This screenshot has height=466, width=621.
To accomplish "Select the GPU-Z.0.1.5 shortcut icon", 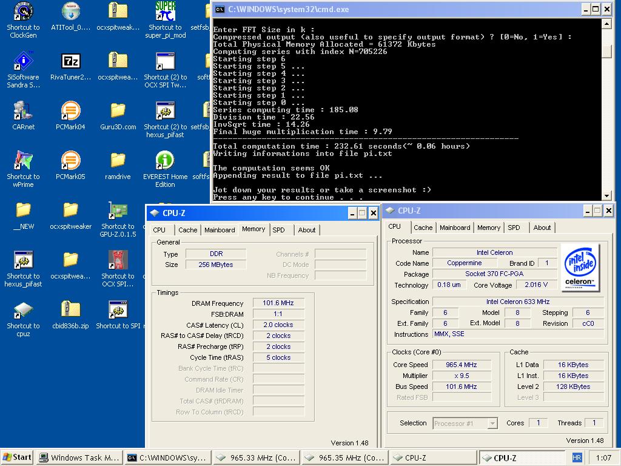I will coord(118,210).
